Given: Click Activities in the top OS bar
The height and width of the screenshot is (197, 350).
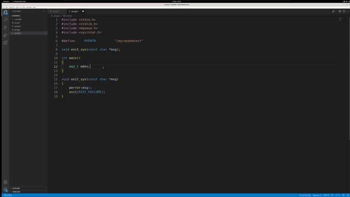Looking at the screenshot, I should 6,1.
